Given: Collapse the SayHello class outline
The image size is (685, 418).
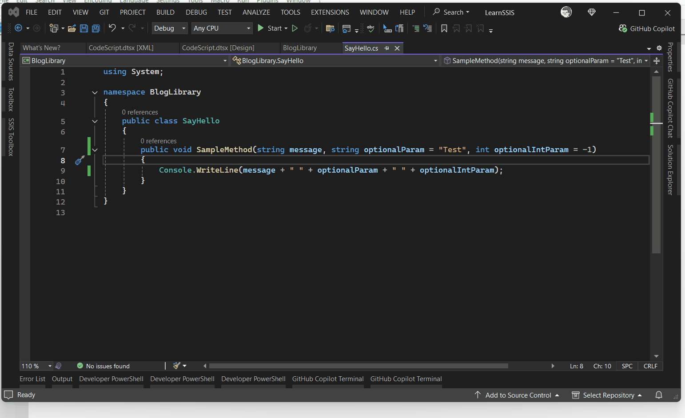Looking at the screenshot, I should 95,121.
